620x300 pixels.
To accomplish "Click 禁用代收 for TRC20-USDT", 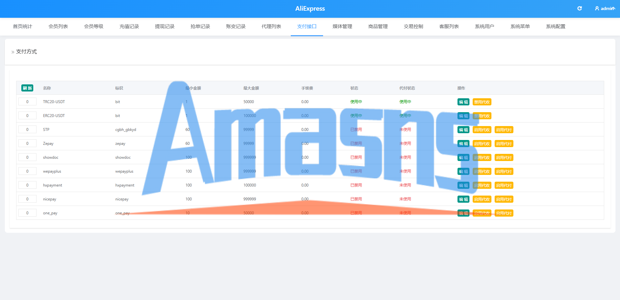I will click(482, 102).
